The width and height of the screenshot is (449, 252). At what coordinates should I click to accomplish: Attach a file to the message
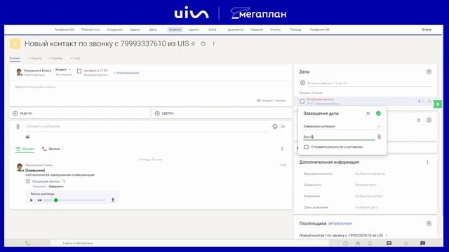[18, 126]
